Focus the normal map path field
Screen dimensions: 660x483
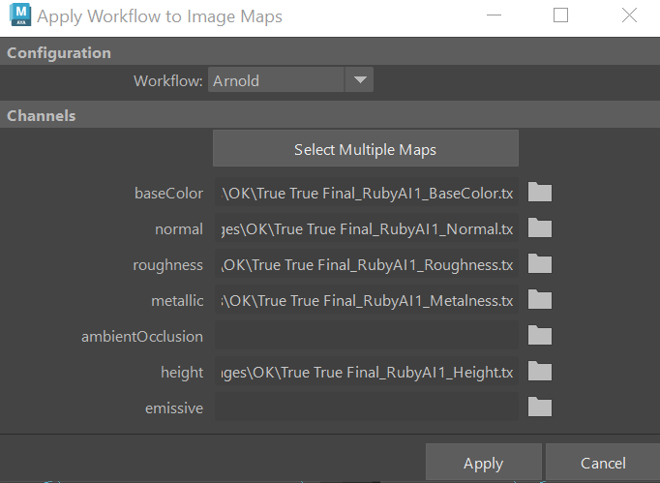tap(366, 229)
